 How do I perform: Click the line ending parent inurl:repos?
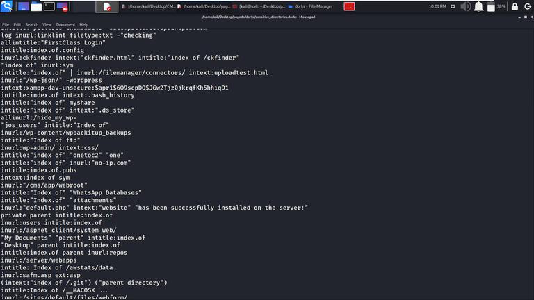(64, 252)
